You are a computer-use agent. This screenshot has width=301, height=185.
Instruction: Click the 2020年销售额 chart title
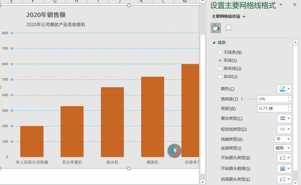(46, 15)
